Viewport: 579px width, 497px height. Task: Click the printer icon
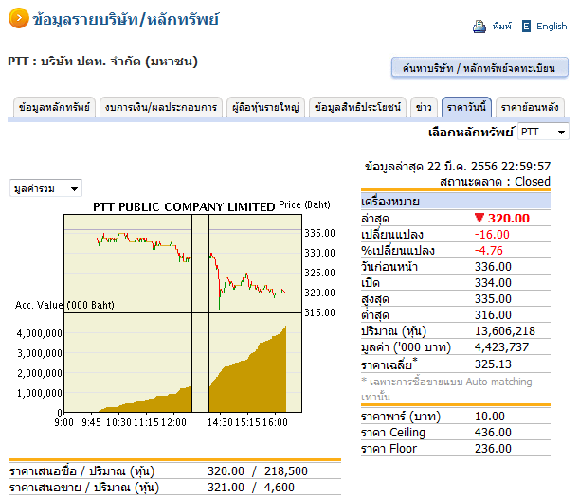click(479, 27)
